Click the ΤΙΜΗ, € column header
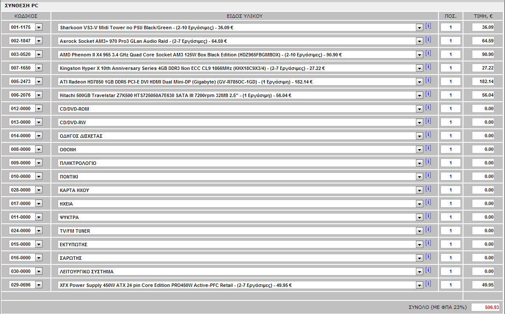The image size is (505, 314). (x=483, y=16)
